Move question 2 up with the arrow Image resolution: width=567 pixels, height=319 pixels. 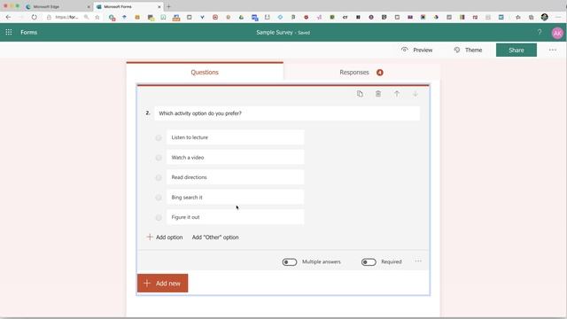pyautogui.click(x=397, y=94)
